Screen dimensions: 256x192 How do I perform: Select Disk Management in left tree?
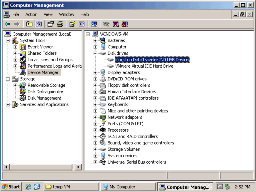[x=44, y=98]
